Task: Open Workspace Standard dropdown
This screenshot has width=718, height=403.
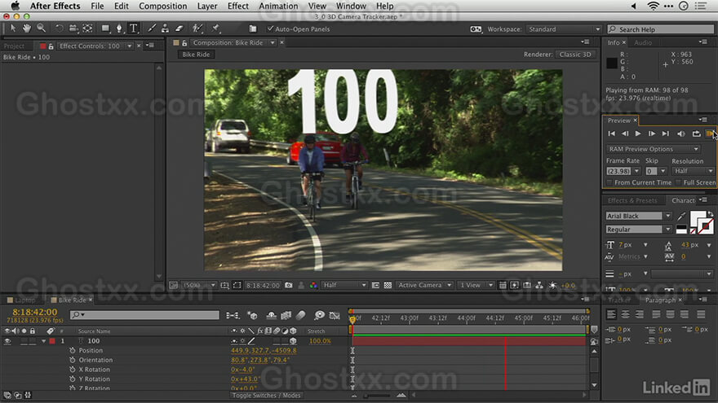Action: [x=564, y=28]
